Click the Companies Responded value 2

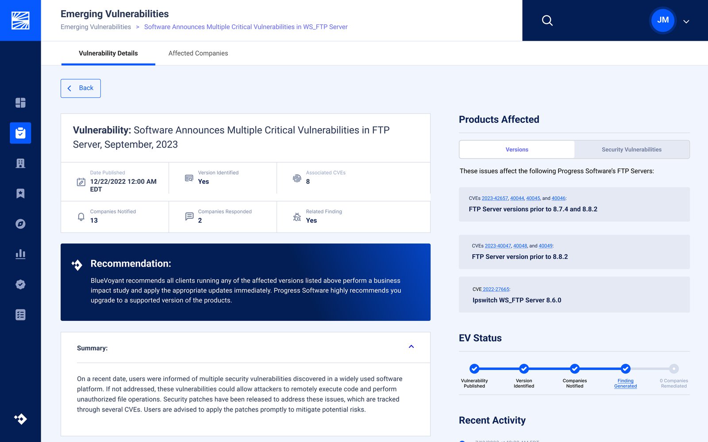pos(200,221)
